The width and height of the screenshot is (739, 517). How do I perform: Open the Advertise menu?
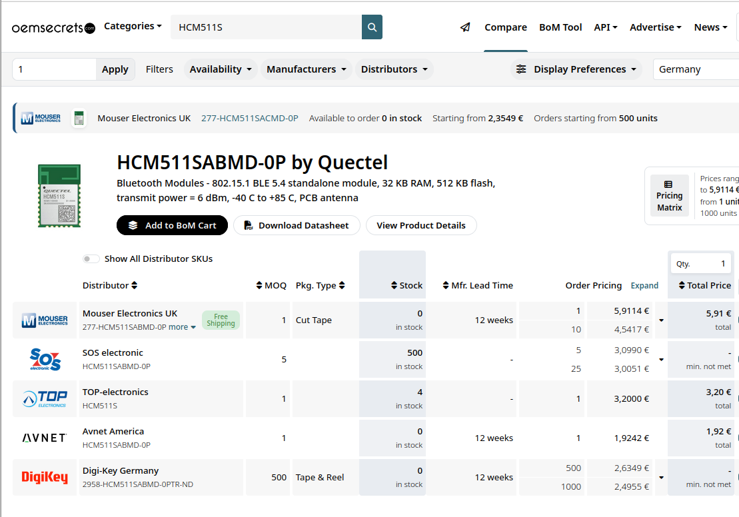click(x=656, y=27)
